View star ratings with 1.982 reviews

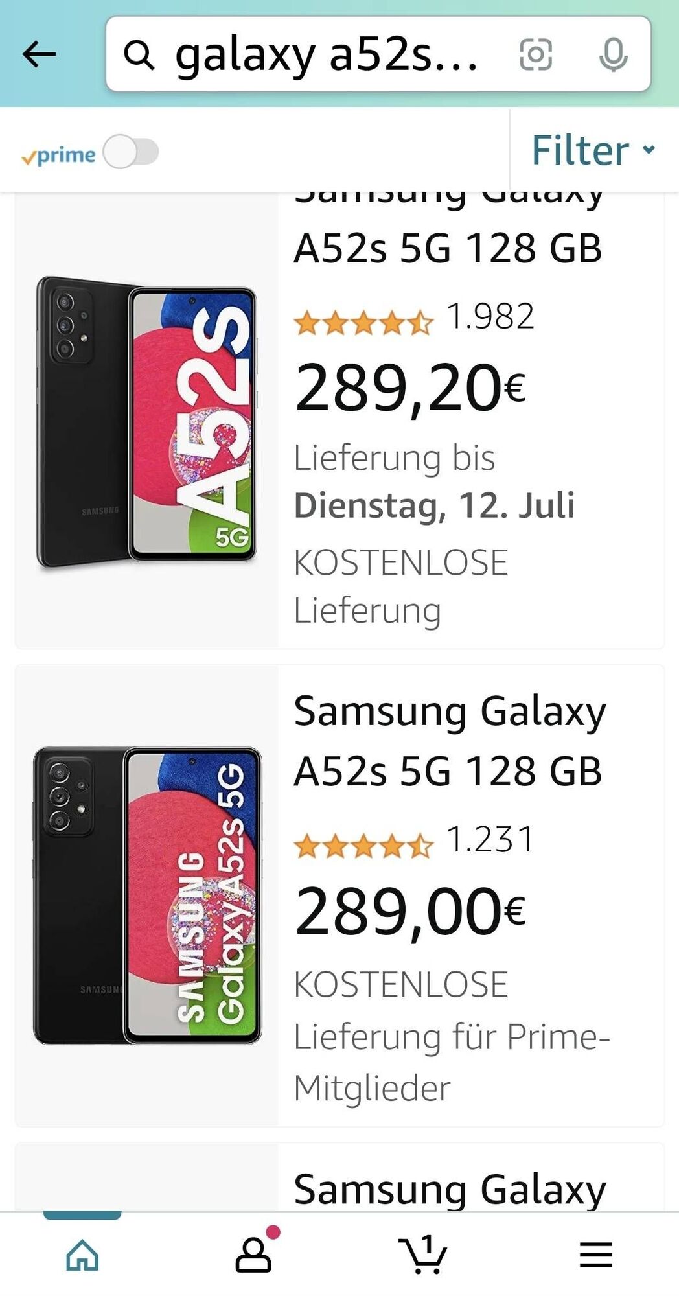363,322
